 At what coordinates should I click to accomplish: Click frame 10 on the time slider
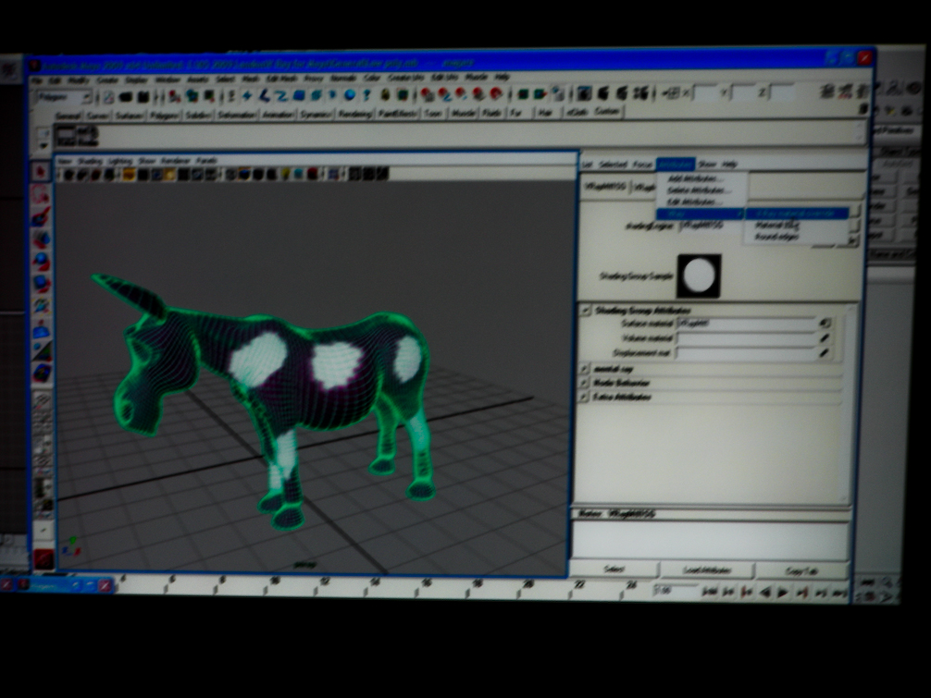(274, 582)
